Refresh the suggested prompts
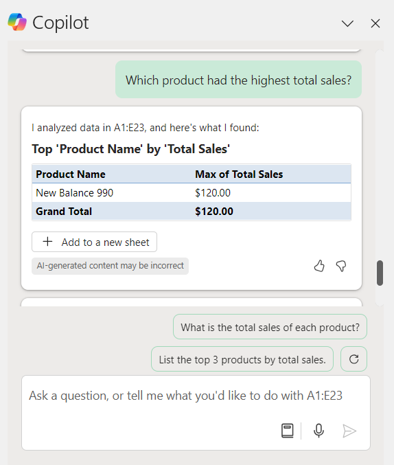 [x=354, y=359]
